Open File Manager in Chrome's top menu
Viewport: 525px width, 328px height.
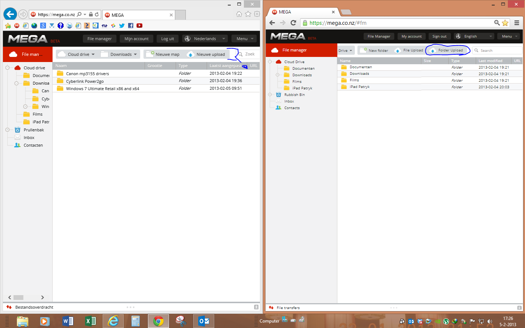[379, 36]
